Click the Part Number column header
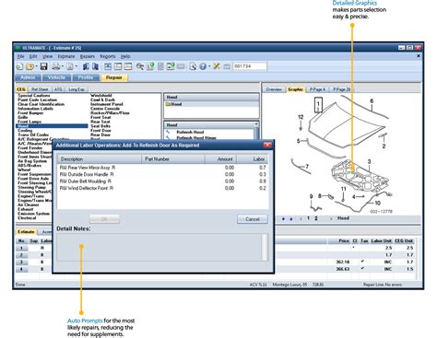 173,159
